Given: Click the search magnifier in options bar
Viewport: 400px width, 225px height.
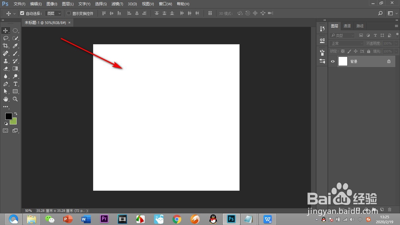Looking at the screenshot, I should [x=380, y=13].
